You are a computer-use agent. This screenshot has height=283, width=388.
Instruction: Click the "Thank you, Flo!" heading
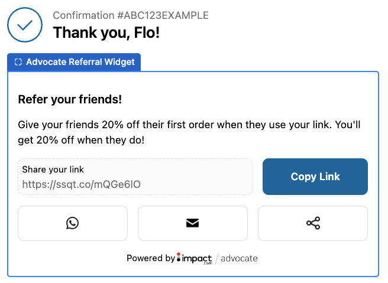(x=106, y=32)
